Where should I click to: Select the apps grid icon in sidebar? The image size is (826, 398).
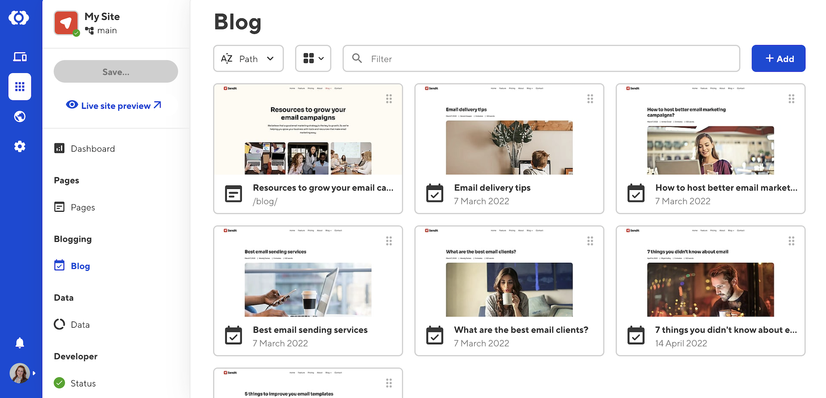[x=20, y=87]
